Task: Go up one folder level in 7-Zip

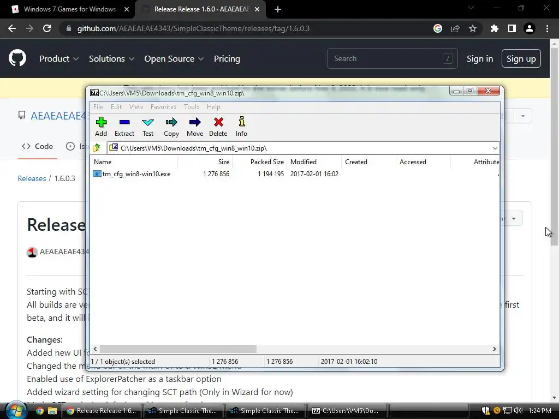Action: click(x=97, y=148)
